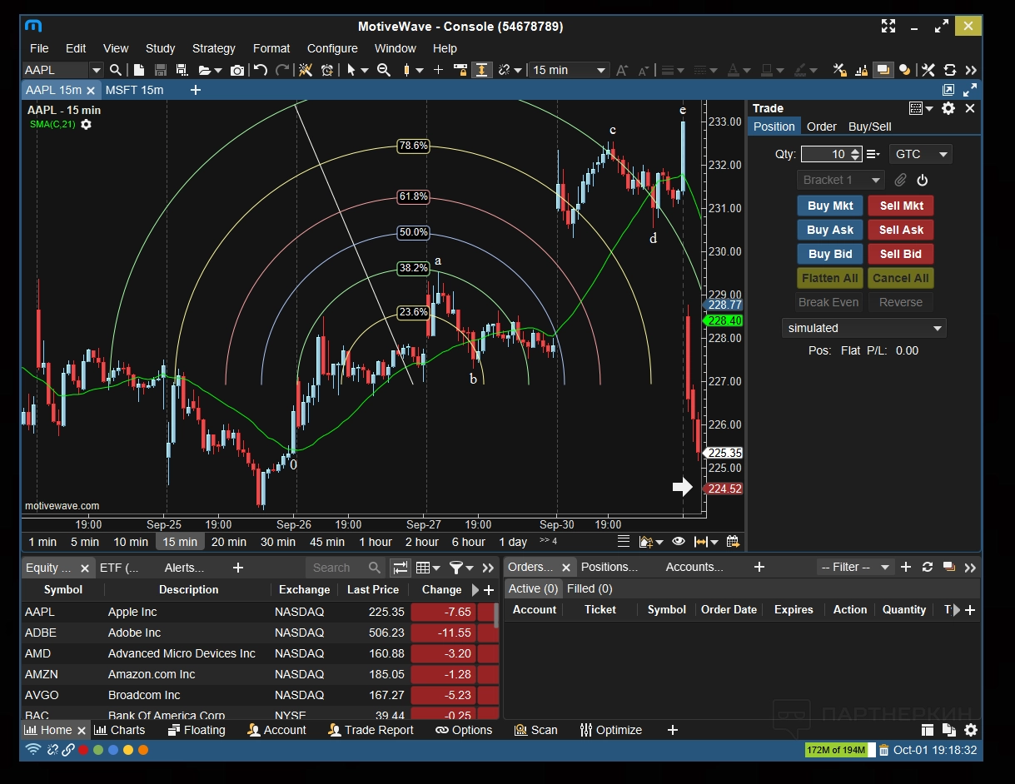The width and height of the screenshot is (1015, 784).
Task: Click the alarm clock alert icon
Action: 327,71
